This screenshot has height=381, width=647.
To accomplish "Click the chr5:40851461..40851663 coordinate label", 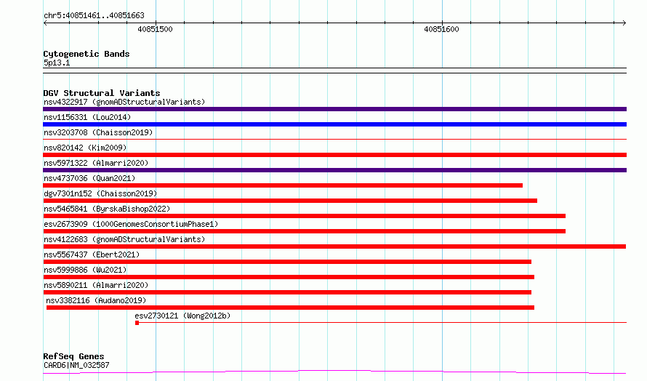I will tap(94, 16).
